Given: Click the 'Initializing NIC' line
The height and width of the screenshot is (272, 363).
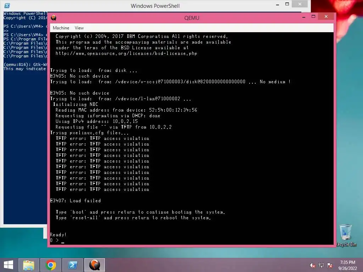Looking at the screenshot, I should point(76,104).
